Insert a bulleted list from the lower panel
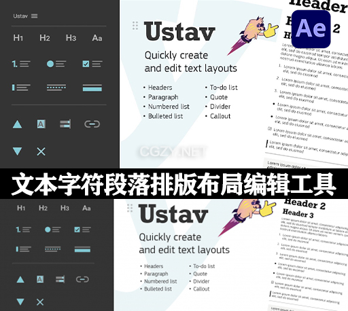This screenshot has width=348, height=311. tap(53, 230)
